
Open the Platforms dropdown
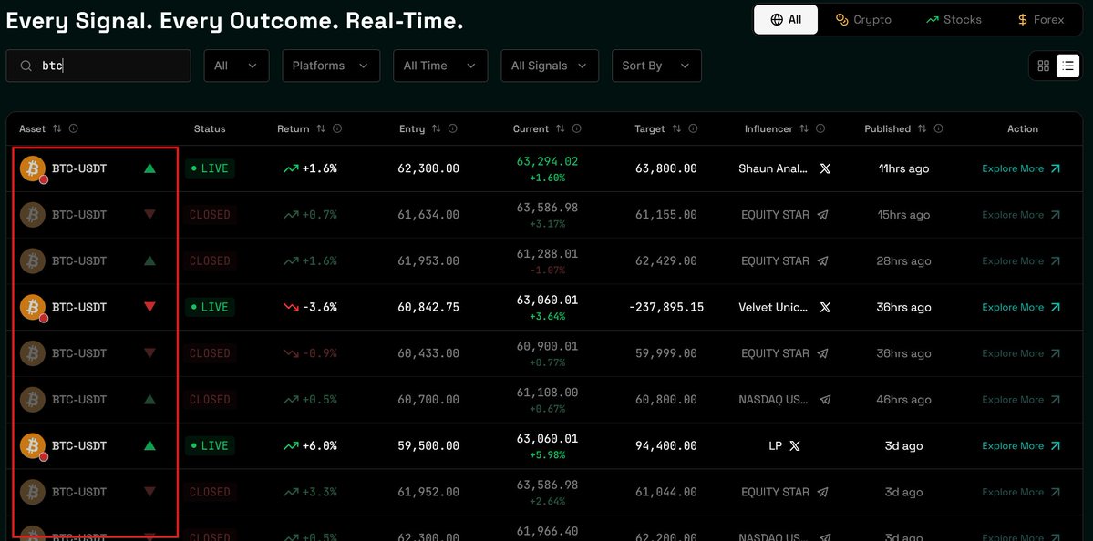point(331,66)
